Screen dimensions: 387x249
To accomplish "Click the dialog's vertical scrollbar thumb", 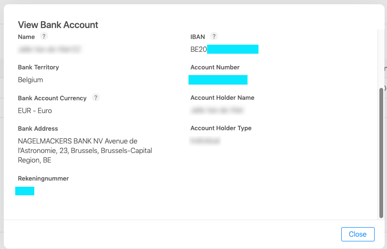I will [x=381, y=153].
